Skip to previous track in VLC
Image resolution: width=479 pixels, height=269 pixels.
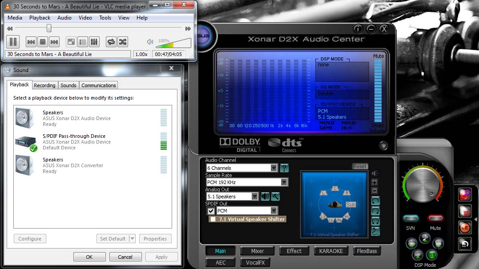tap(31, 42)
